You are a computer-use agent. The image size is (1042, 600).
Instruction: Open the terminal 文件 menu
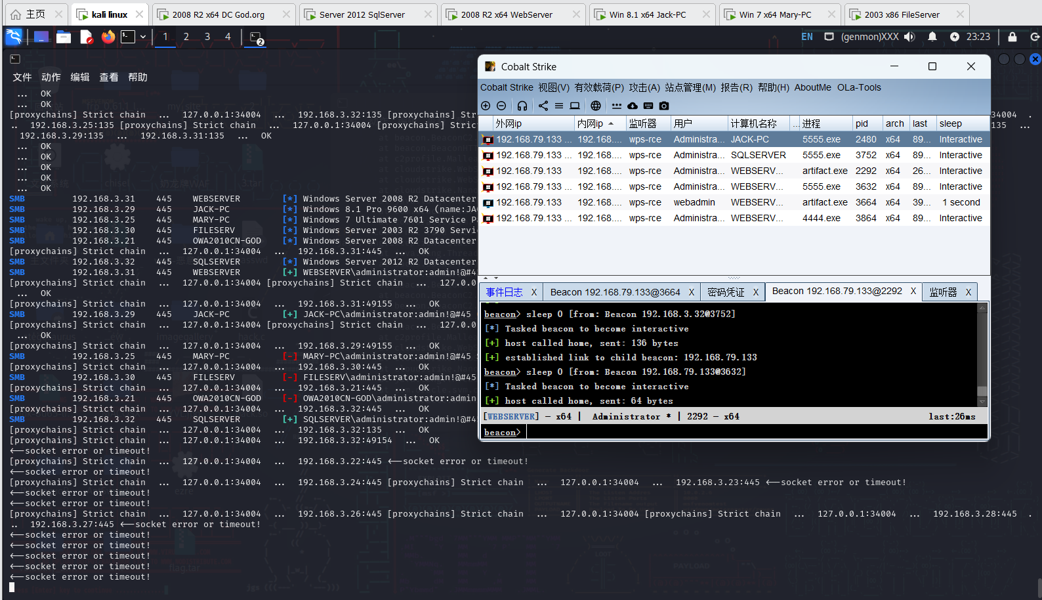coord(22,77)
